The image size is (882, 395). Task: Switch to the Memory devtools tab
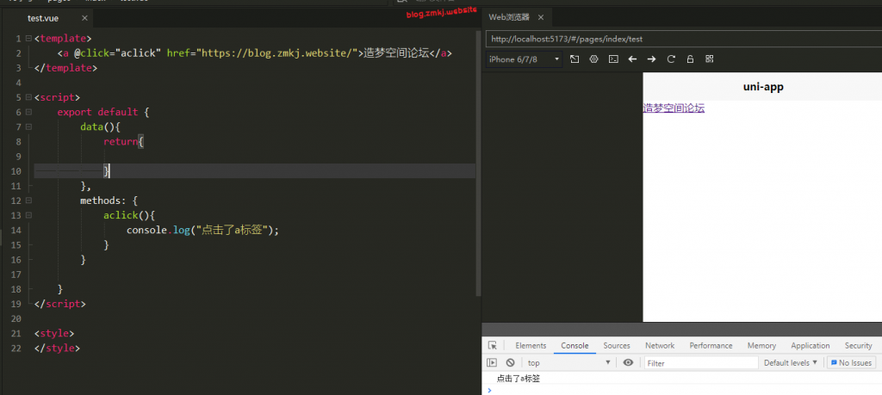[761, 346]
